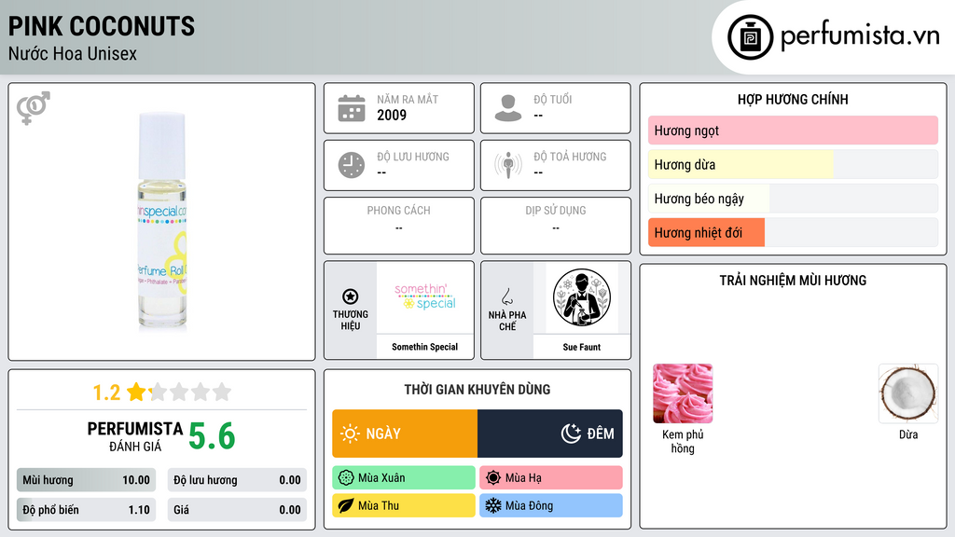Click the Somethin Special brand name link

425,347
